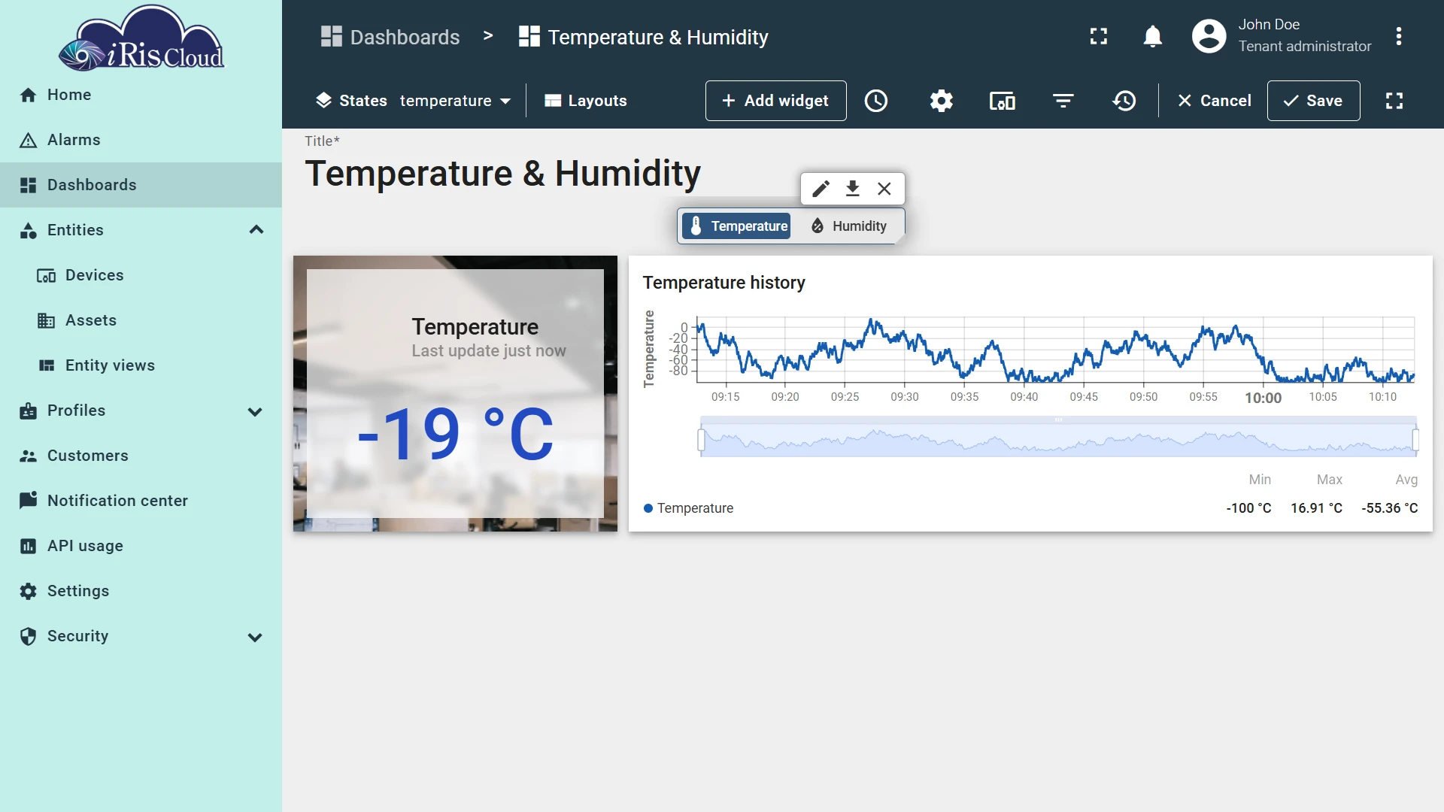Open Devices under Entities
Image resolution: width=1444 pixels, height=812 pixels.
141,275
